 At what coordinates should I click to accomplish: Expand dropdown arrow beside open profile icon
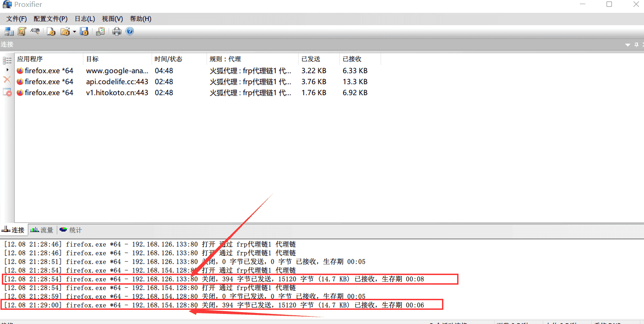pyautogui.click(x=74, y=32)
